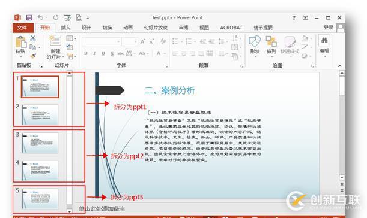Open the slide Section dropdown
Image resolution: width=367 pixels, height=218 pixels.
point(71,56)
